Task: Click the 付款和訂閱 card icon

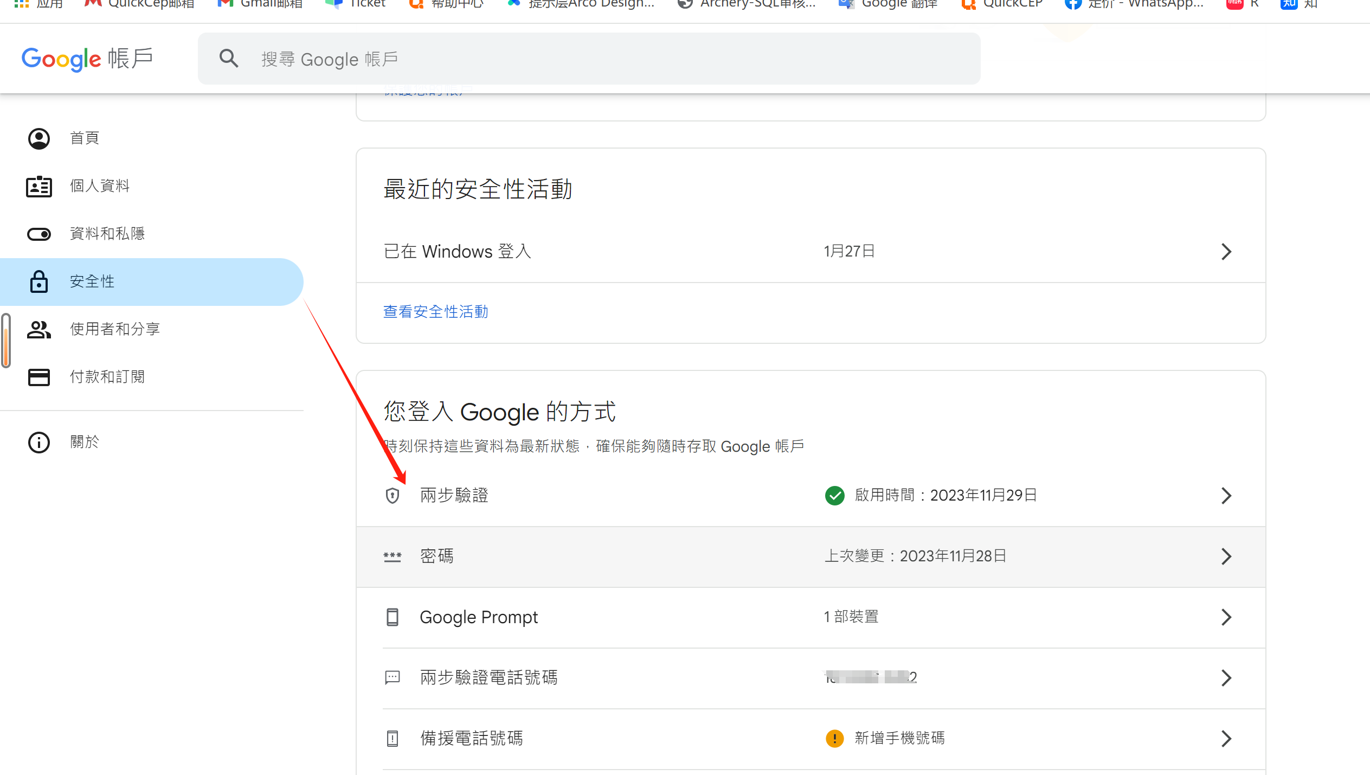Action: (39, 377)
